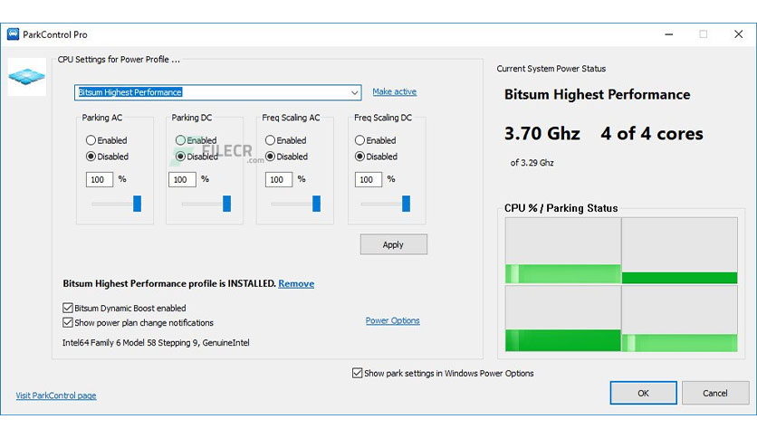Image resolution: width=757 pixels, height=438 pixels.
Task: Click the Parking AC slider handle
Action: pyautogui.click(x=137, y=204)
